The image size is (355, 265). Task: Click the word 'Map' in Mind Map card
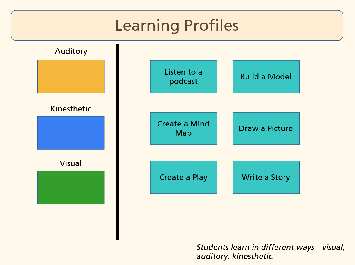pyautogui.click(x=183, y=133)
